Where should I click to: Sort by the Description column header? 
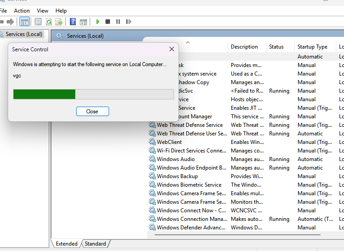(x=244, y=47)
